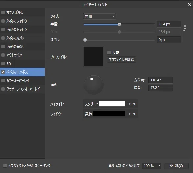Click the white ハイライト color swatch
Screen dimensions: 193x173
pyautogui.click(x=112, y=104)
